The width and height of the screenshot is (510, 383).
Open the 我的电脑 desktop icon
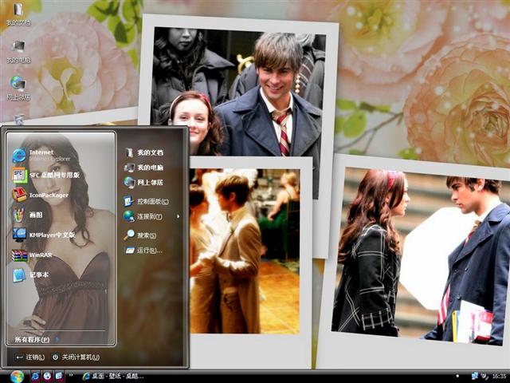coord(18,50)
